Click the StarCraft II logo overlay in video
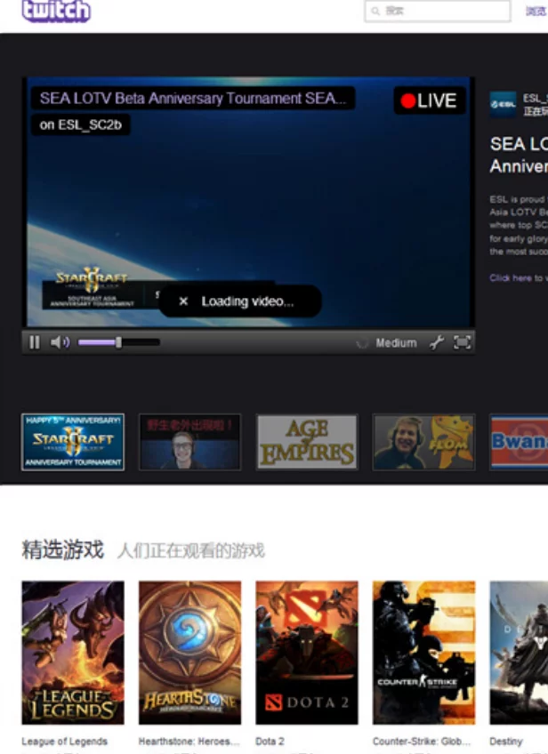The height and width of the screenshot is (754, 548). pyautogui.click(x=92, y=280)
